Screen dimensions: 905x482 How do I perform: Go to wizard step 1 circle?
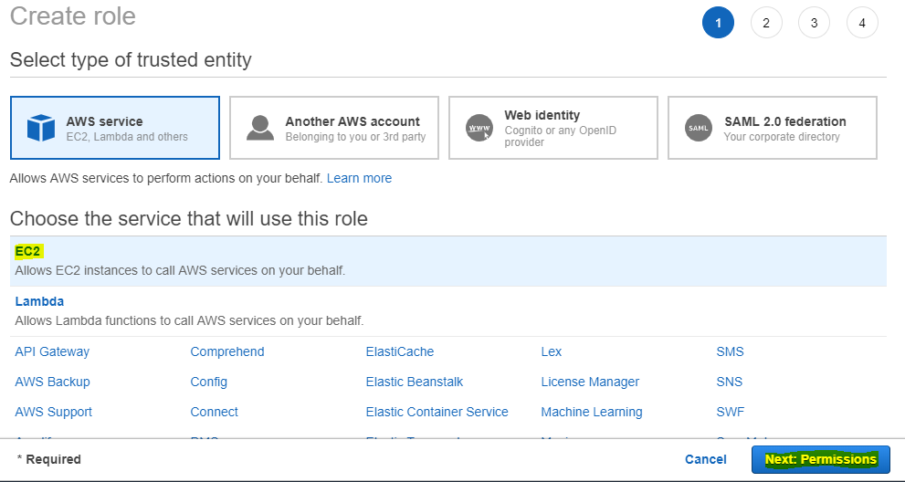click(x=718, y=23)
